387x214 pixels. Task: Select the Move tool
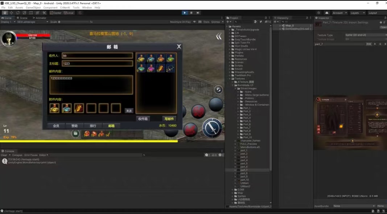pos(11,13)
